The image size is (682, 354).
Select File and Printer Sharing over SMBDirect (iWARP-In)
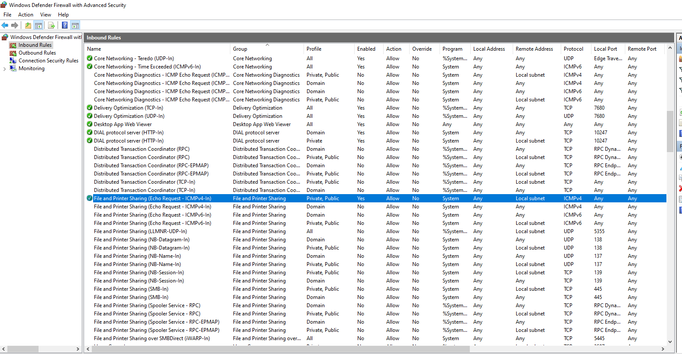(375, 338)
